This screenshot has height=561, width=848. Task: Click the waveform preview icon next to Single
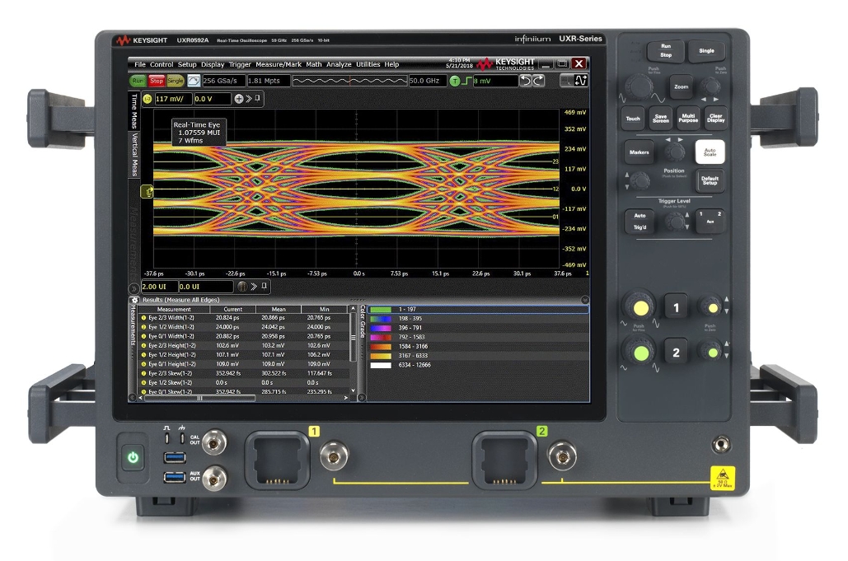coord(195,81)
